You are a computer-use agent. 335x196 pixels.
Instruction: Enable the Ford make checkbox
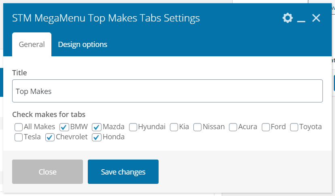(266, 127)
